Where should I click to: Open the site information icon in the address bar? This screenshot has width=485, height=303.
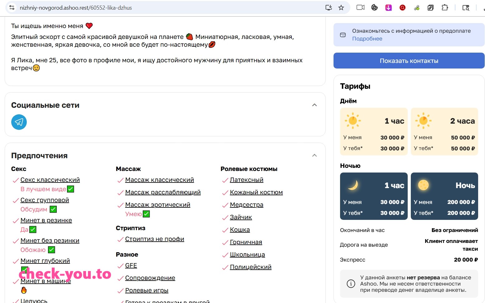point(12,8)
